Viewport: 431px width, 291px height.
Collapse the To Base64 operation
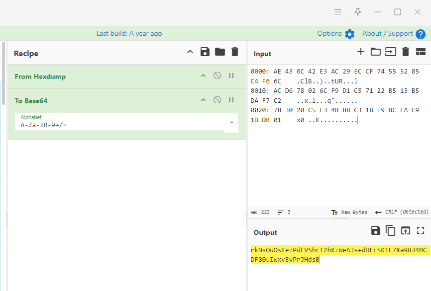click(203, 100)
